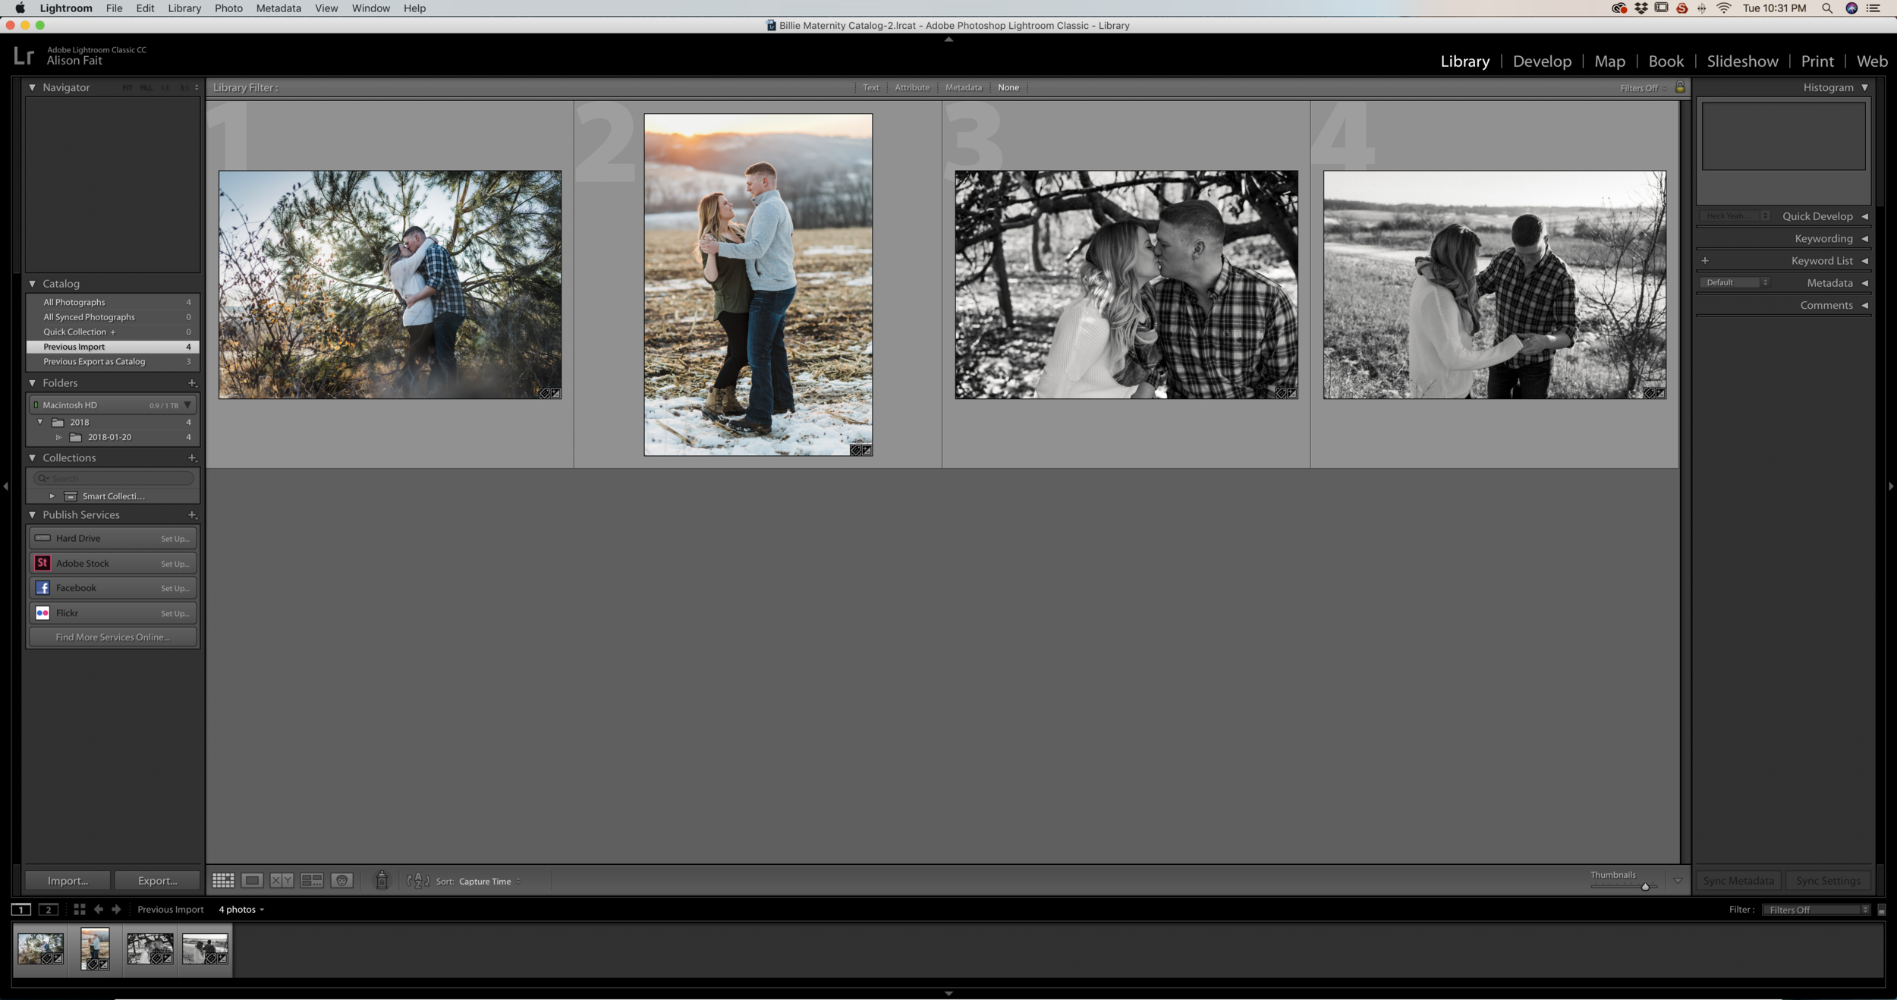Collapse the Catalog panel

click(x=33, y=284)
